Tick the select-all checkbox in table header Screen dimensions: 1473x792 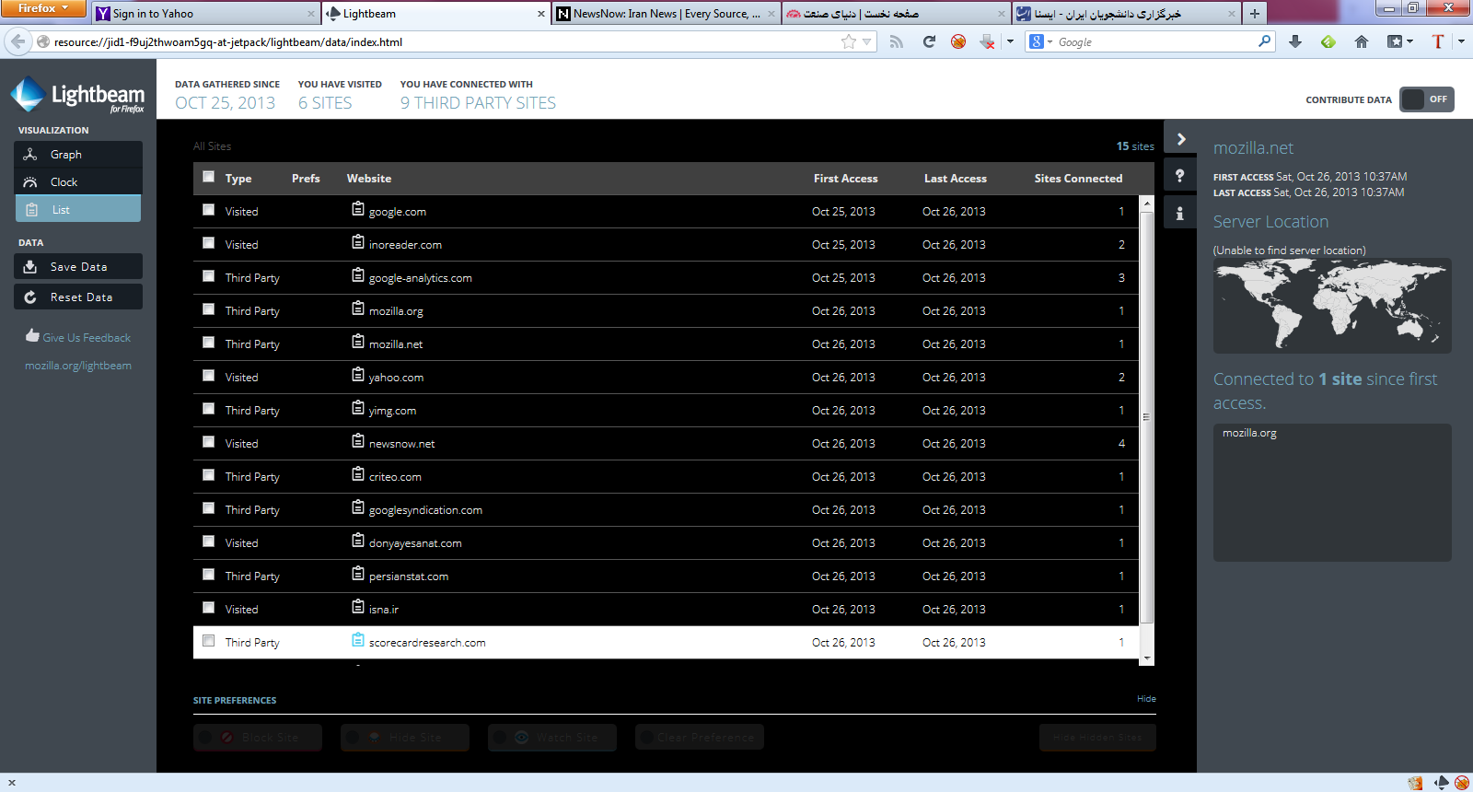click(209, 177)
